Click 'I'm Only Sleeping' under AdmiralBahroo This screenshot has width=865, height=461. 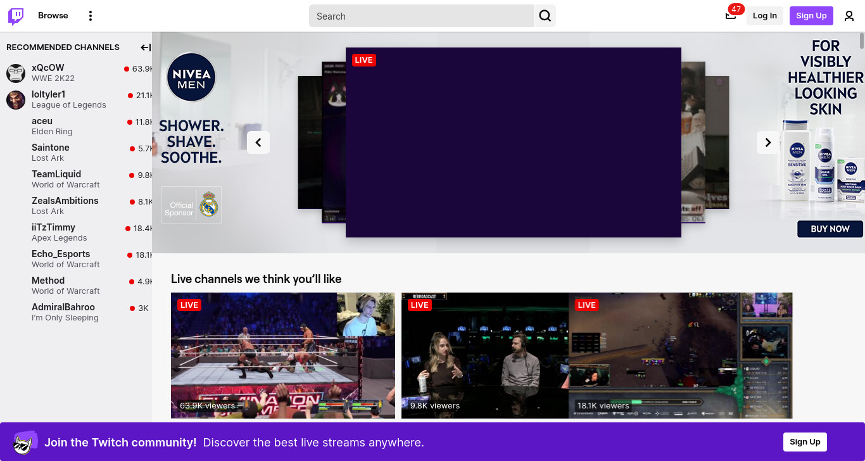(x=65, y=318)
